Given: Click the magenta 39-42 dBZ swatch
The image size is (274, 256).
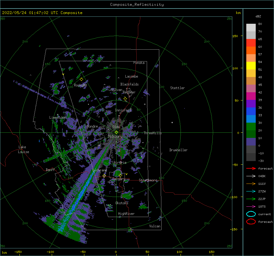Looking at the screenshot, I should [251, 96].
